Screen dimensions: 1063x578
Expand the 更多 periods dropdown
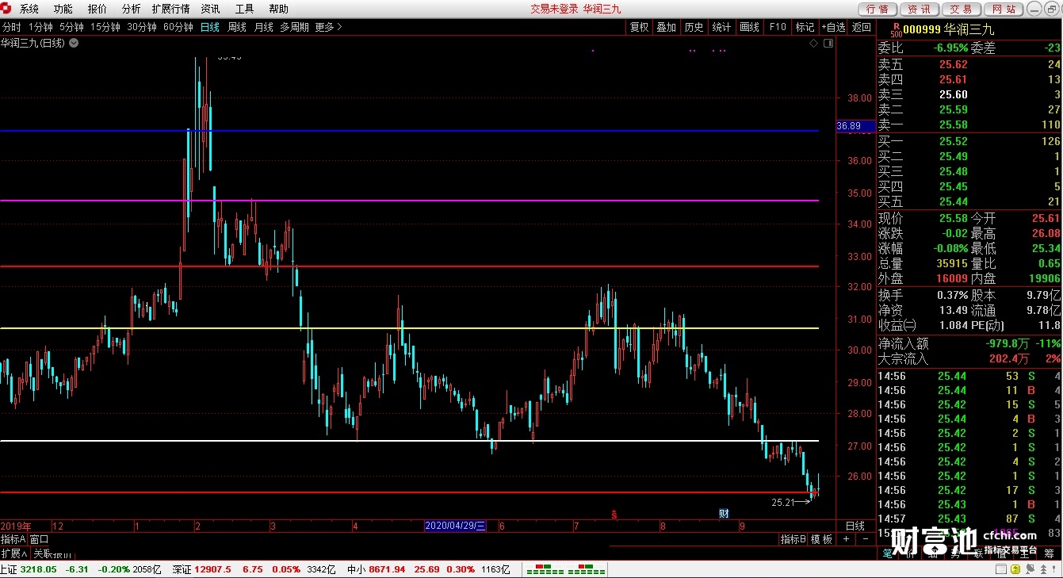point(328,27)
